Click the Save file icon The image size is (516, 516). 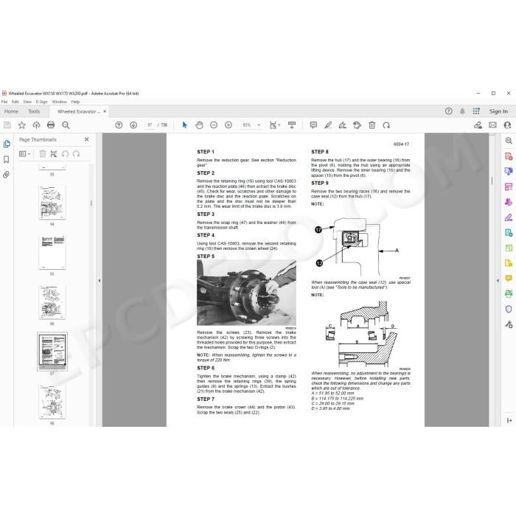tap(7, 125)
